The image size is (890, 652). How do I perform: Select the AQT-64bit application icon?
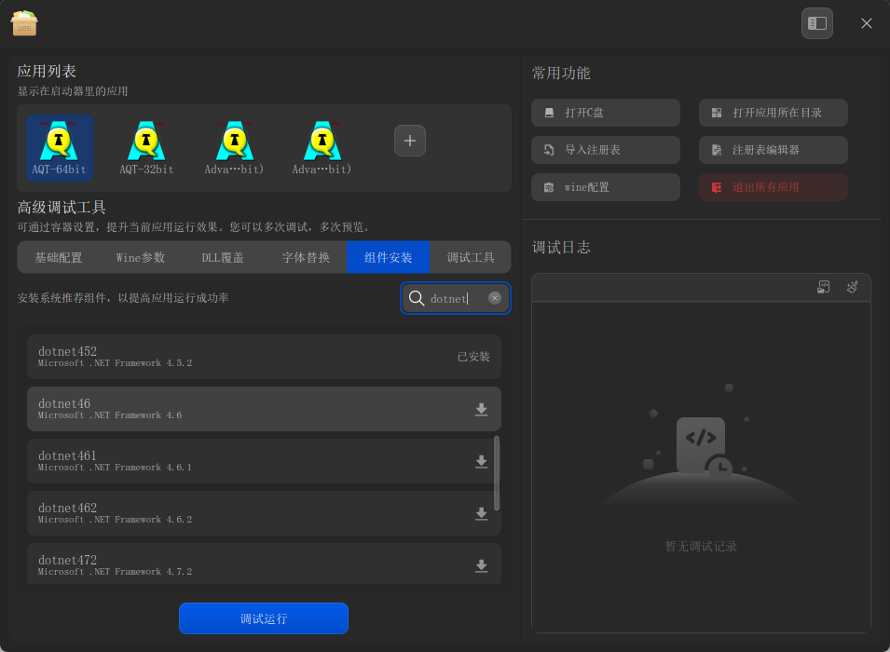(59, 147)
